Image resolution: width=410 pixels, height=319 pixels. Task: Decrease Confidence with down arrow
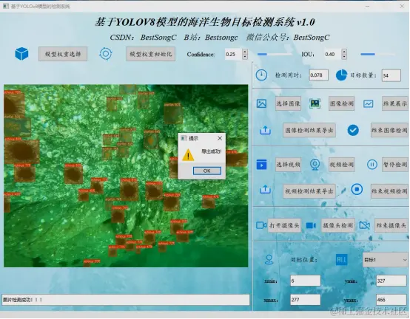[x=245, y=57]
